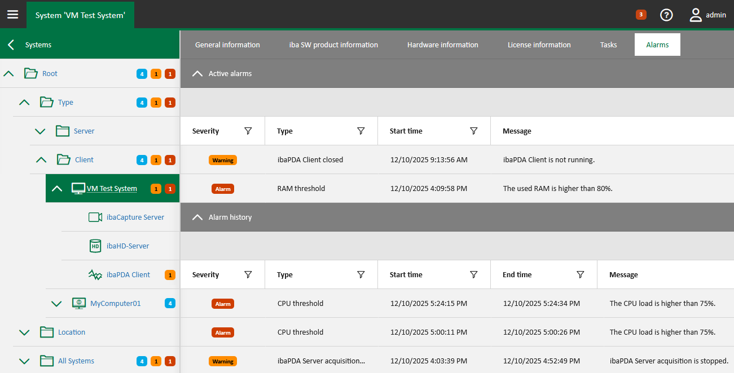Click the ibaHD-Server database icon

click(x=95, y=246)
